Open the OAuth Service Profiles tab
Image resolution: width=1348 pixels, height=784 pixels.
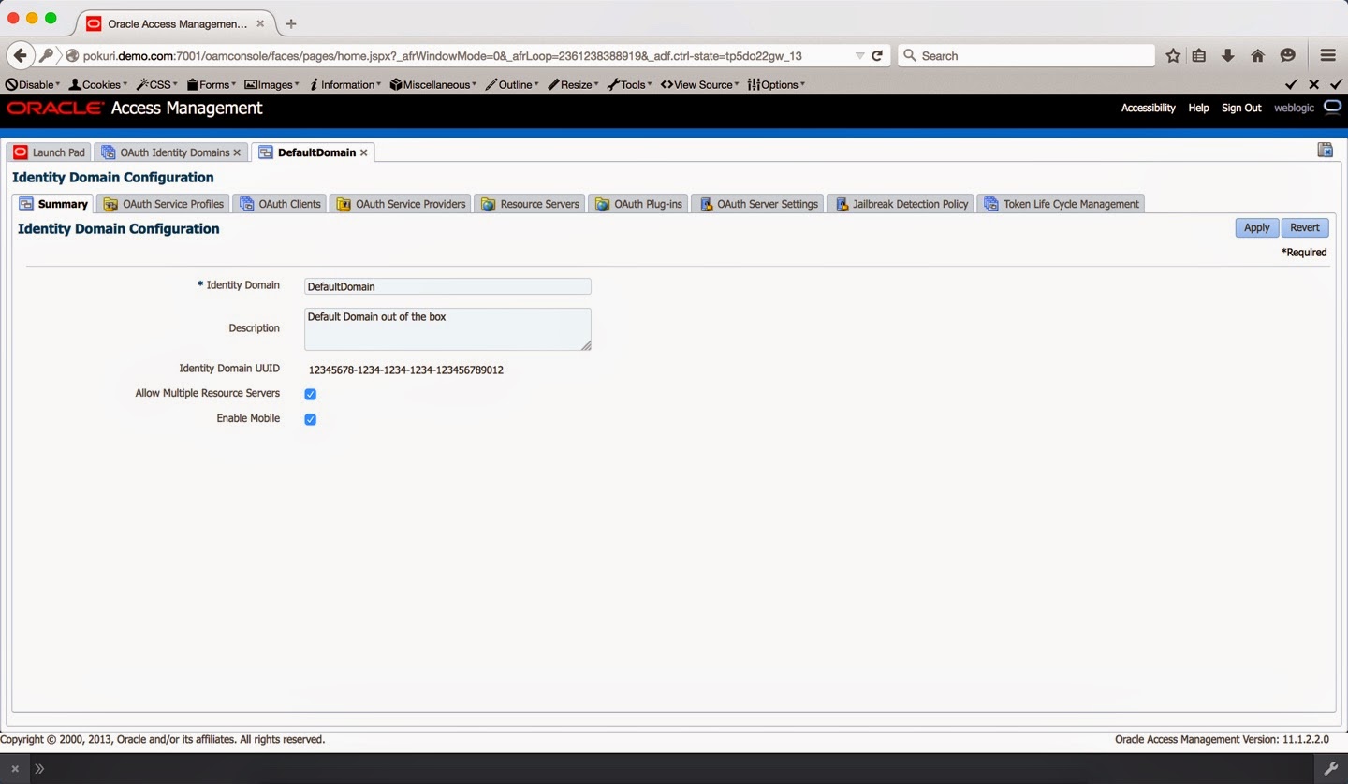pos(163,204)
